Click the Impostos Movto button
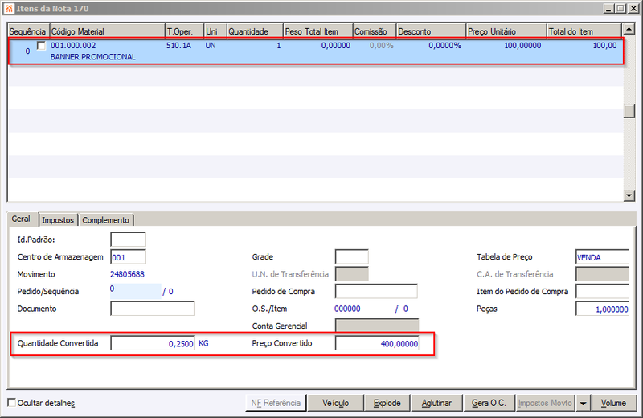 (545, 403)
